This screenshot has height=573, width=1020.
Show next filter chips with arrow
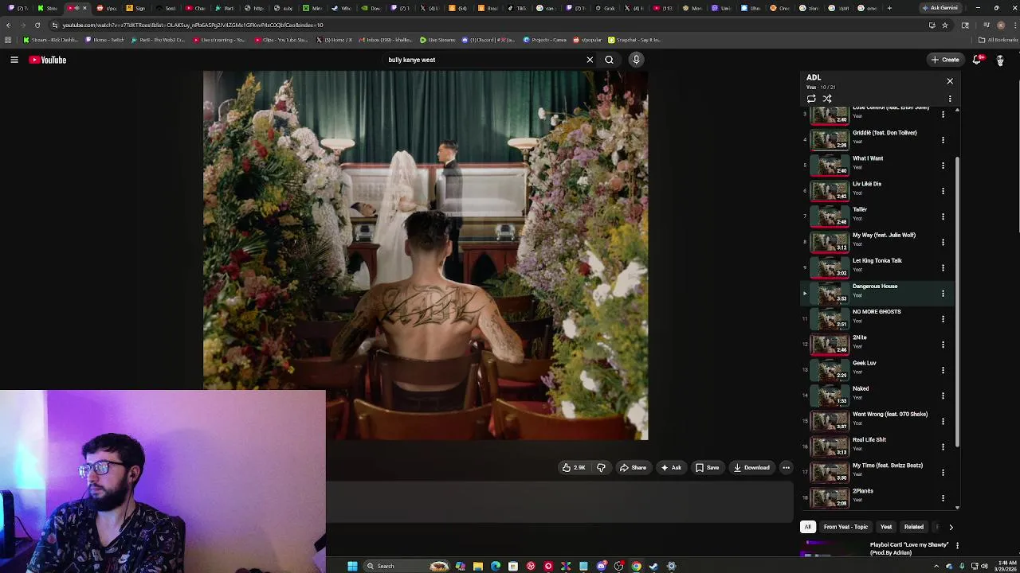coord(951,527)
